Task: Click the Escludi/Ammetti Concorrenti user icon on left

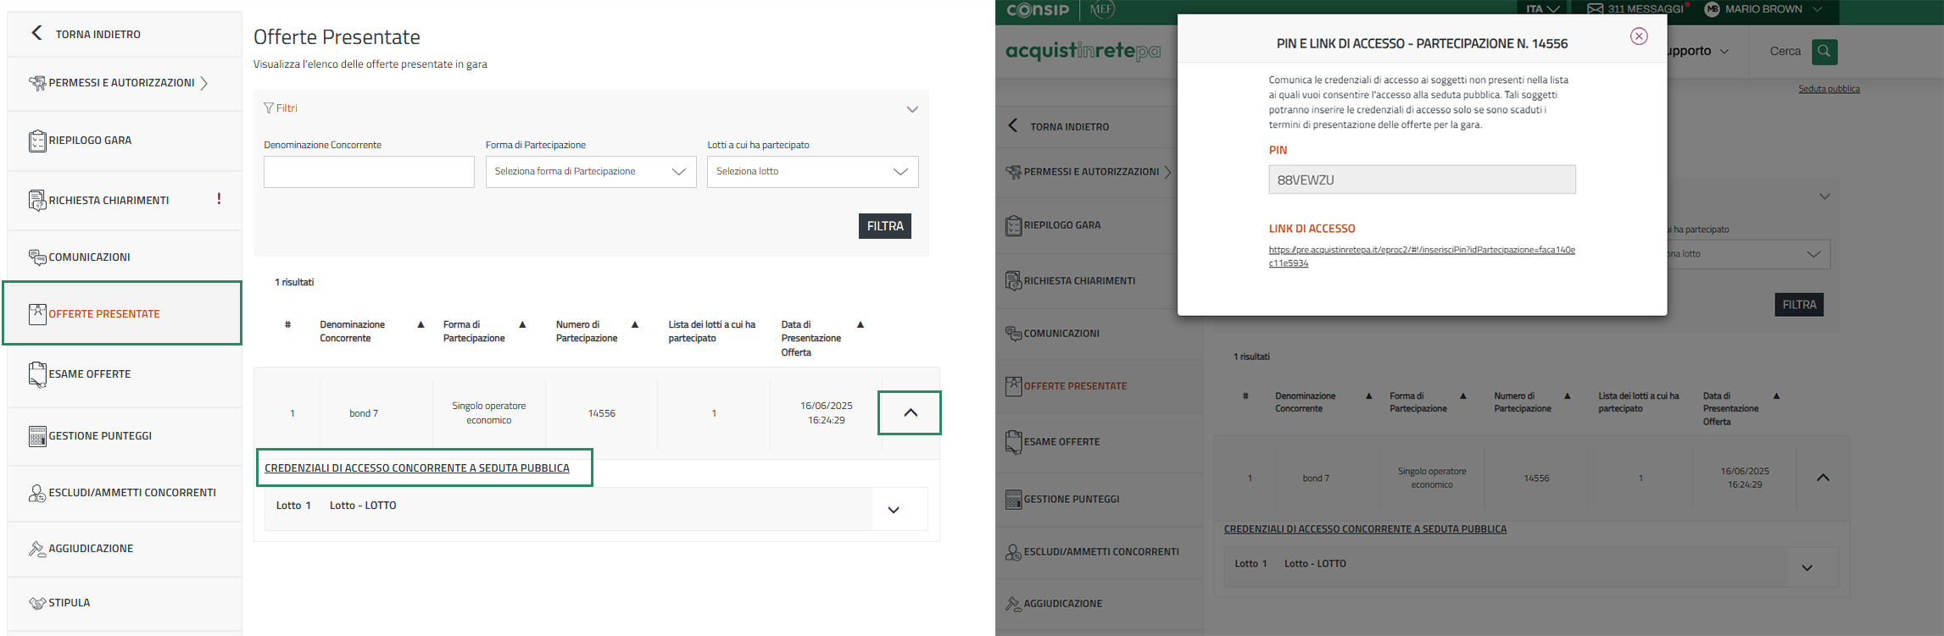Action: coord(37,493)
